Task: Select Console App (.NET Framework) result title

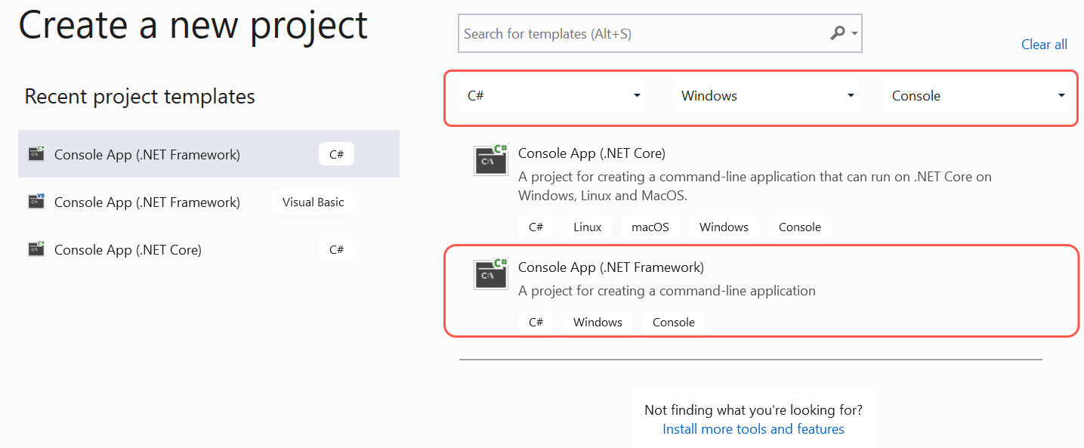Action: tap(610, 267)
